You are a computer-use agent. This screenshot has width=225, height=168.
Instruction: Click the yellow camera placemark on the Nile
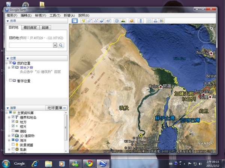[141, 135]
